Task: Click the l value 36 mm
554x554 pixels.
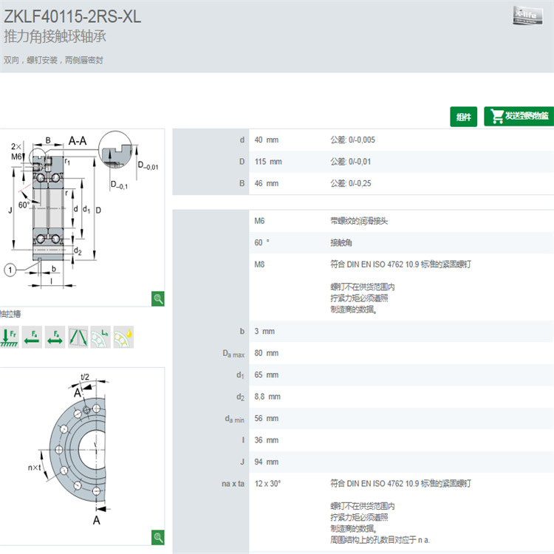Action: pyautogui.click(x=267, y=440)
